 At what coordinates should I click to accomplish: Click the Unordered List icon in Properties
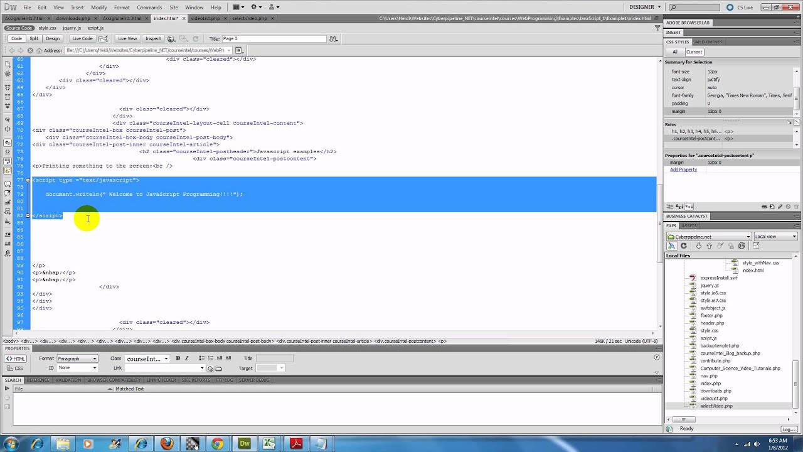(201, 358)
